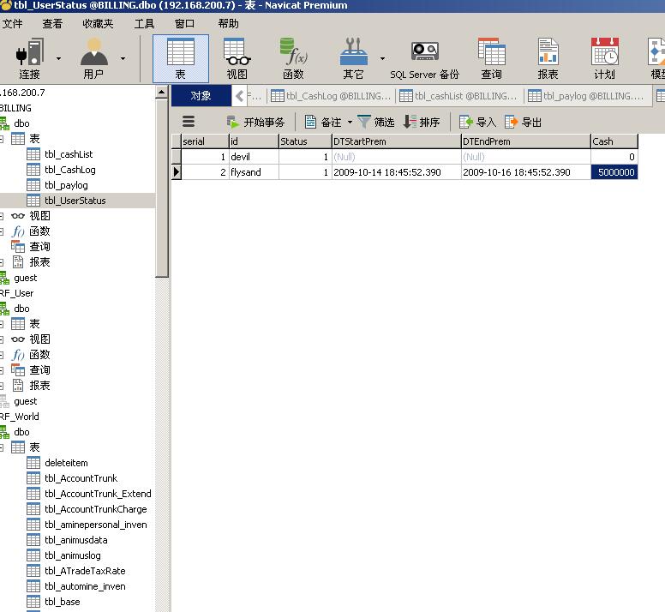
Task: Click the Schedule (计划) calendar icon
Action: 604,57
